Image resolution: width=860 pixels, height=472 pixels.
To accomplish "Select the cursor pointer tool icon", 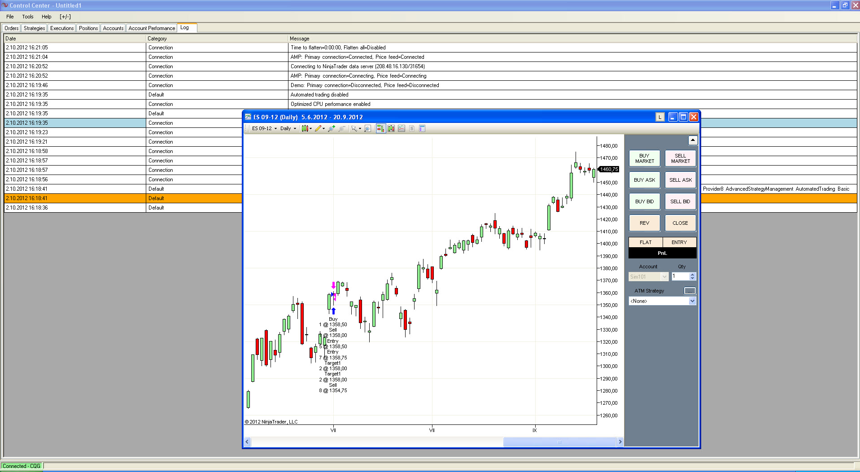I will click(356, 129).
